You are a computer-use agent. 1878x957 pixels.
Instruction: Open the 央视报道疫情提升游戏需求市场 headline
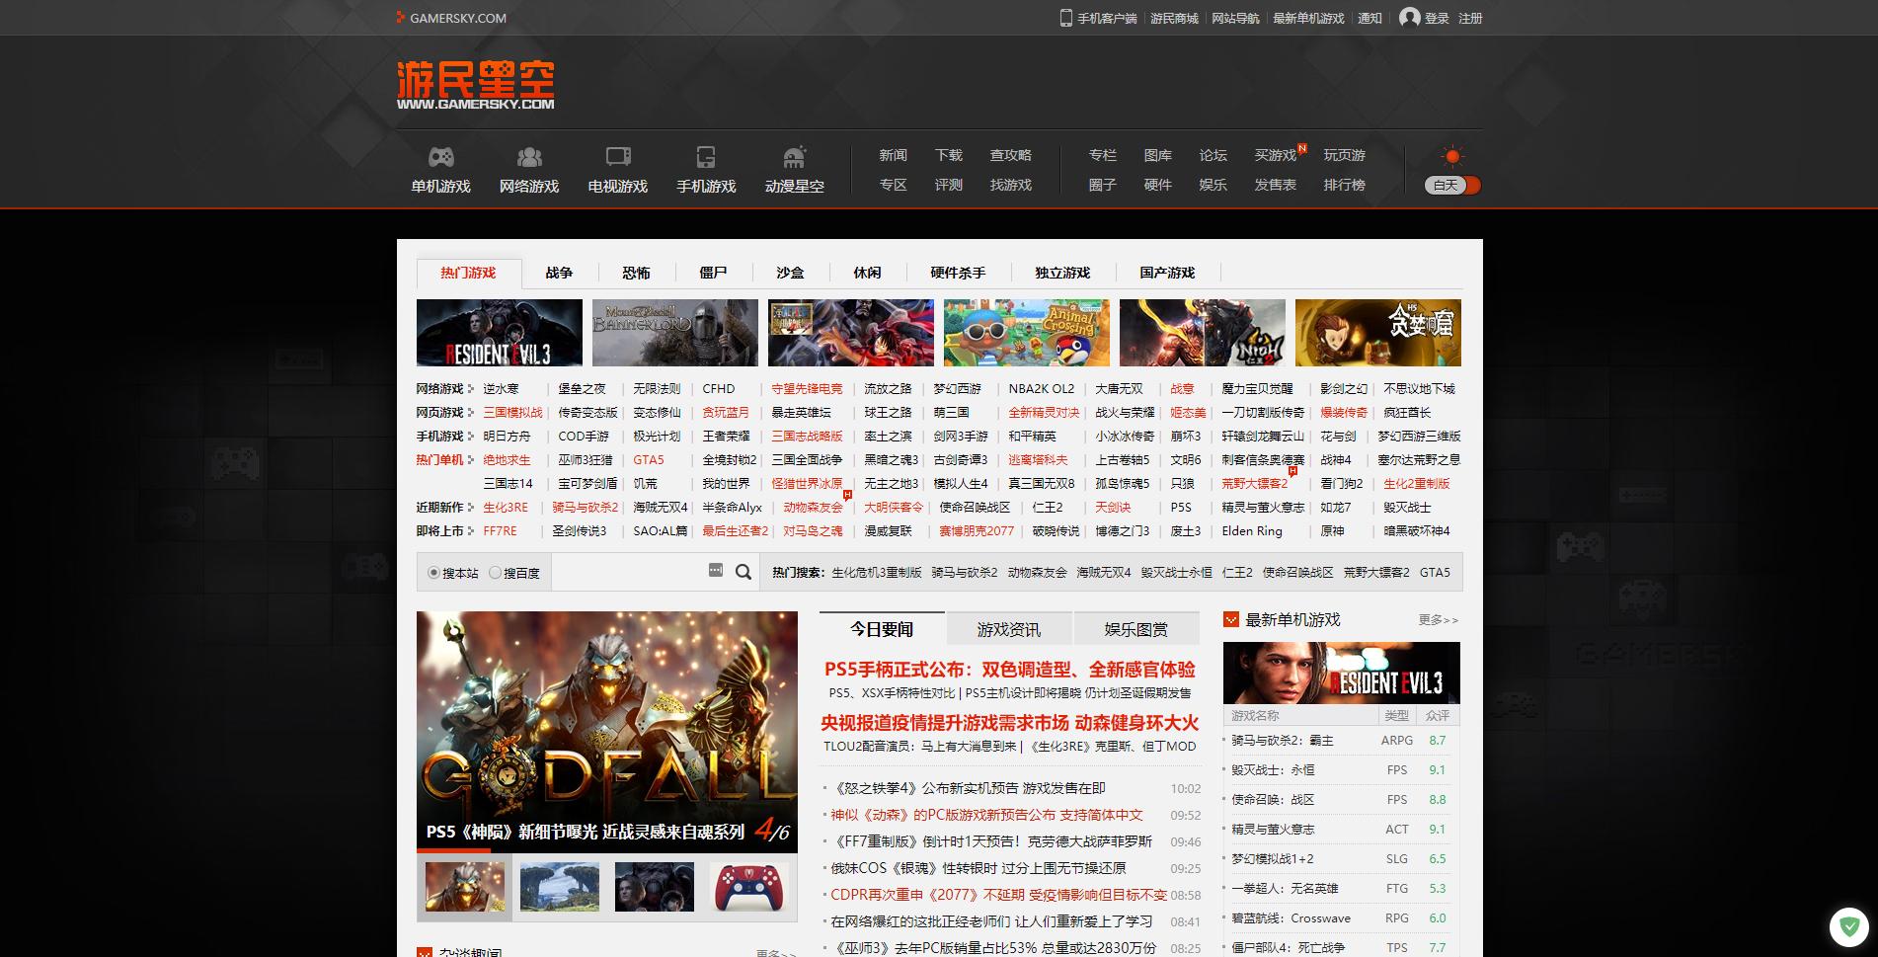1009,723
